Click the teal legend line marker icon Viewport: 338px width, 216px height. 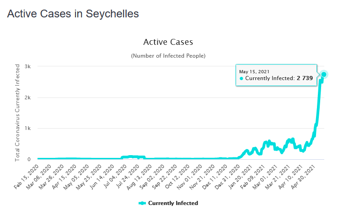click(142, 203)
